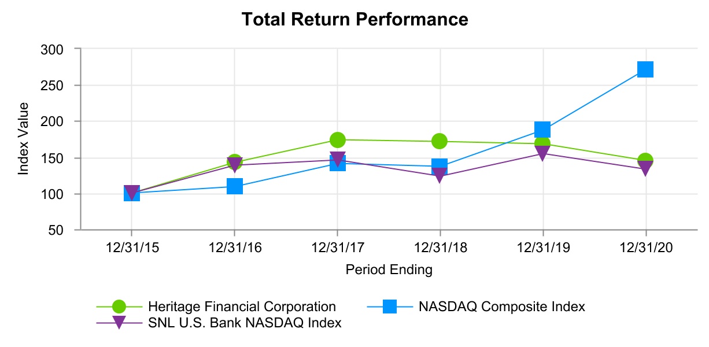Click the blue square swatch in the legend
Screen dimensions: 709x347
pos(390,307)
